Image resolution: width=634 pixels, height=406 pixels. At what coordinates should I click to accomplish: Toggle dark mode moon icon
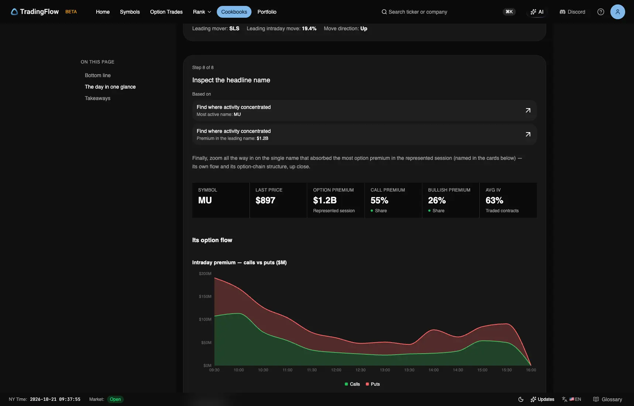521,399
